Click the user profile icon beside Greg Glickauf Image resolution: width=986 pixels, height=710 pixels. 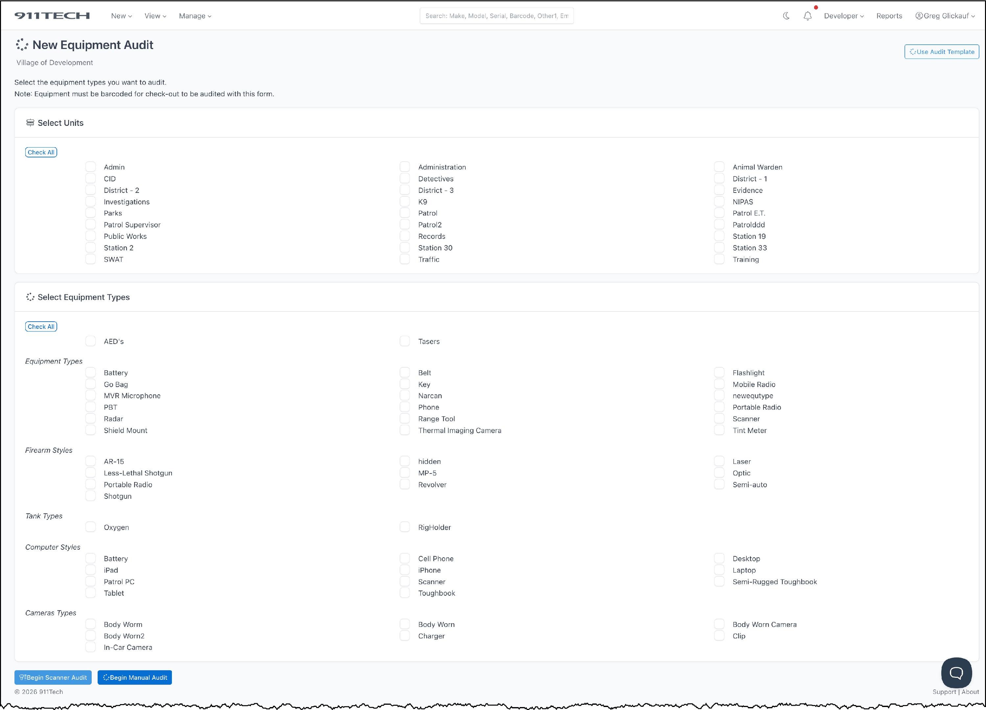pyautogui.click(x=919, y=16)
